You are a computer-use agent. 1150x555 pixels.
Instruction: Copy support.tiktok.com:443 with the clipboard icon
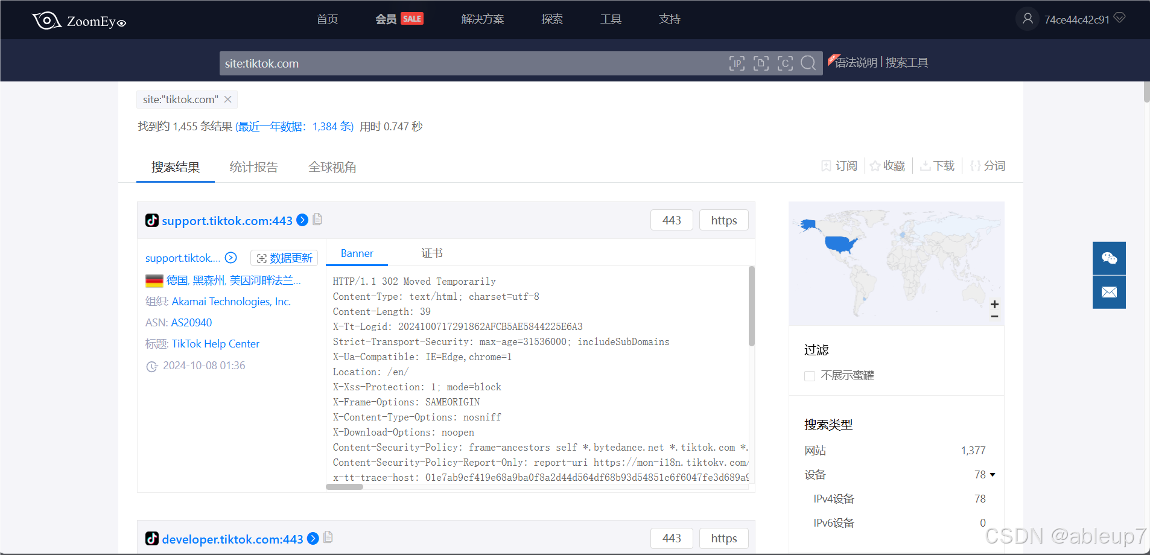317,220
